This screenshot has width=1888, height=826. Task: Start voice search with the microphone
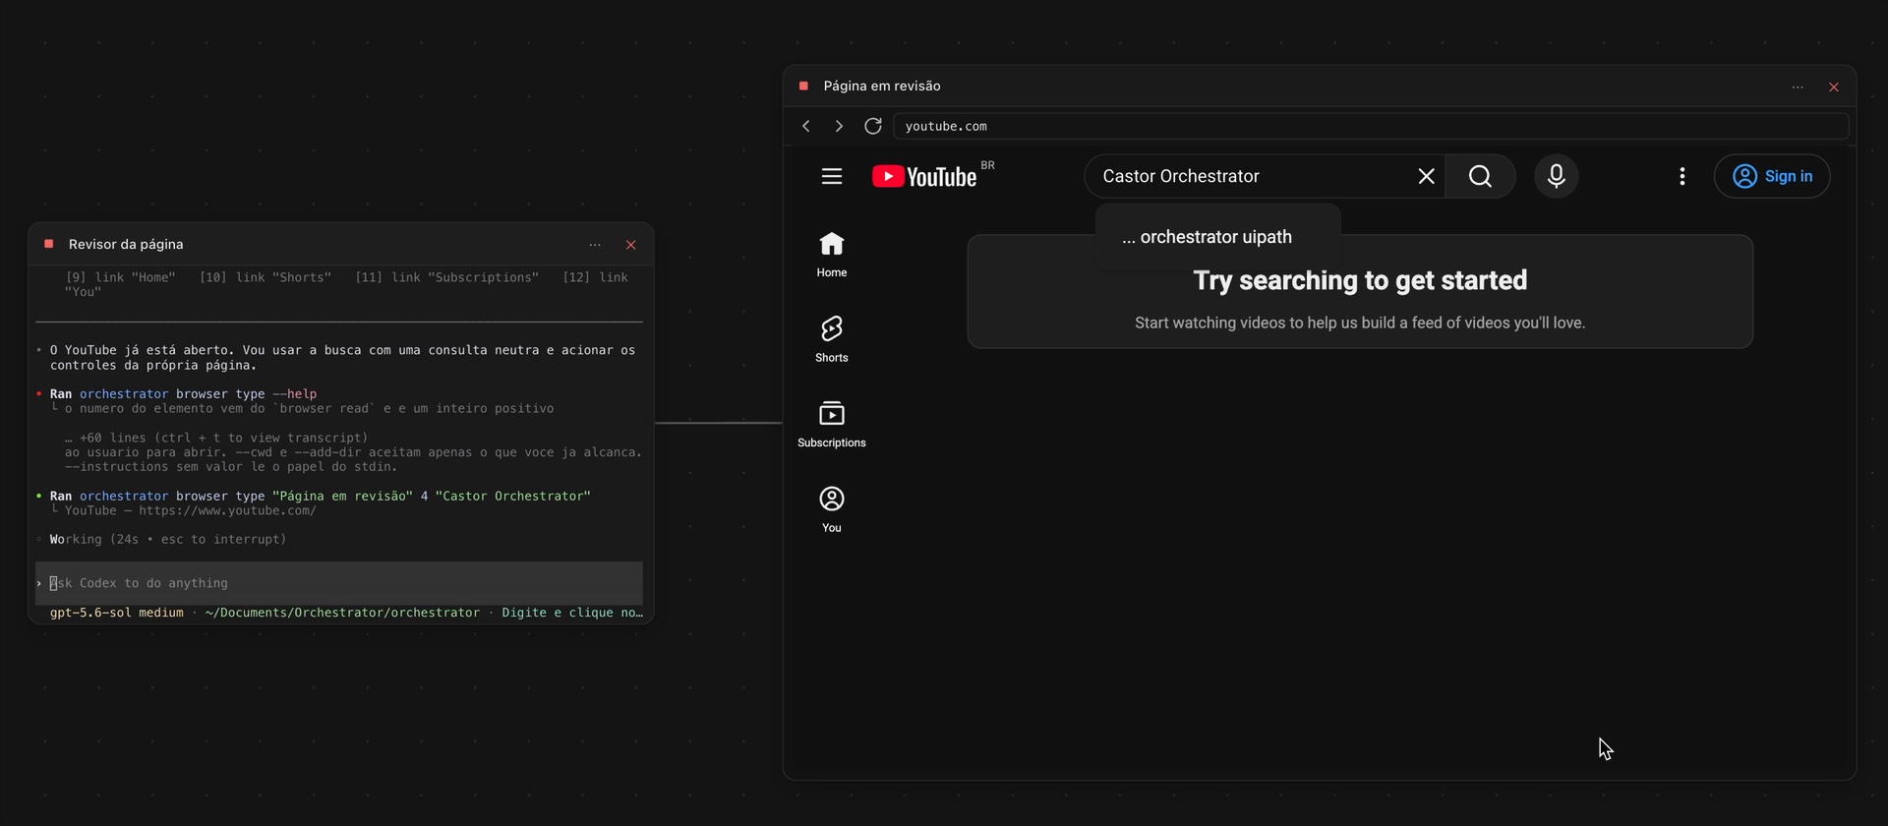(x=1557, y=176)
